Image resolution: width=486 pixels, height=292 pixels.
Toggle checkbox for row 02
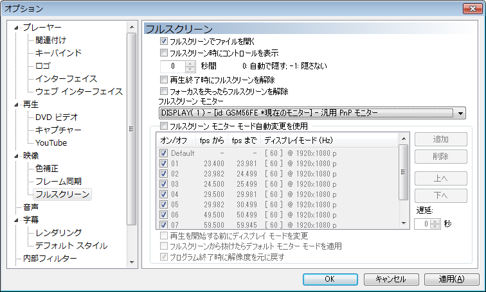pyautogui.click(x=163, y=173)
